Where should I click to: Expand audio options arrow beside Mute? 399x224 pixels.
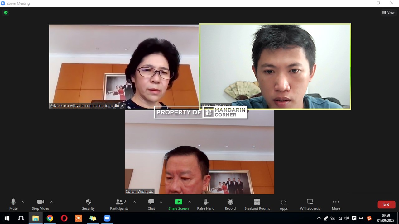[x=23, y=202]
